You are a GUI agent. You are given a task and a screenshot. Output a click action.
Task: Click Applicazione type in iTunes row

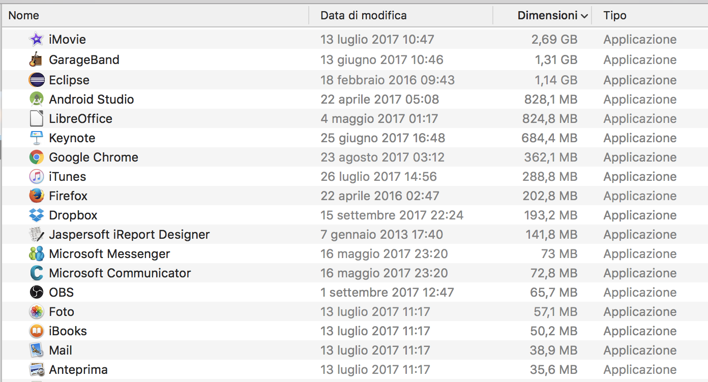[x=640, y=176]
